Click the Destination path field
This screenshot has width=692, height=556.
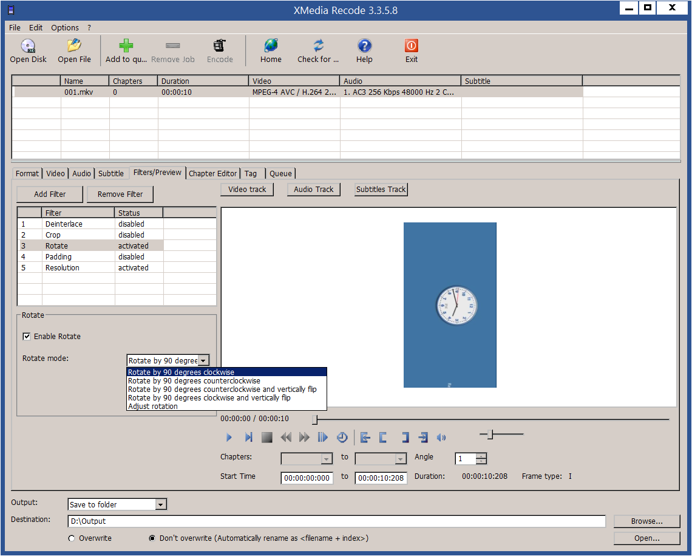tap(337, 521)
